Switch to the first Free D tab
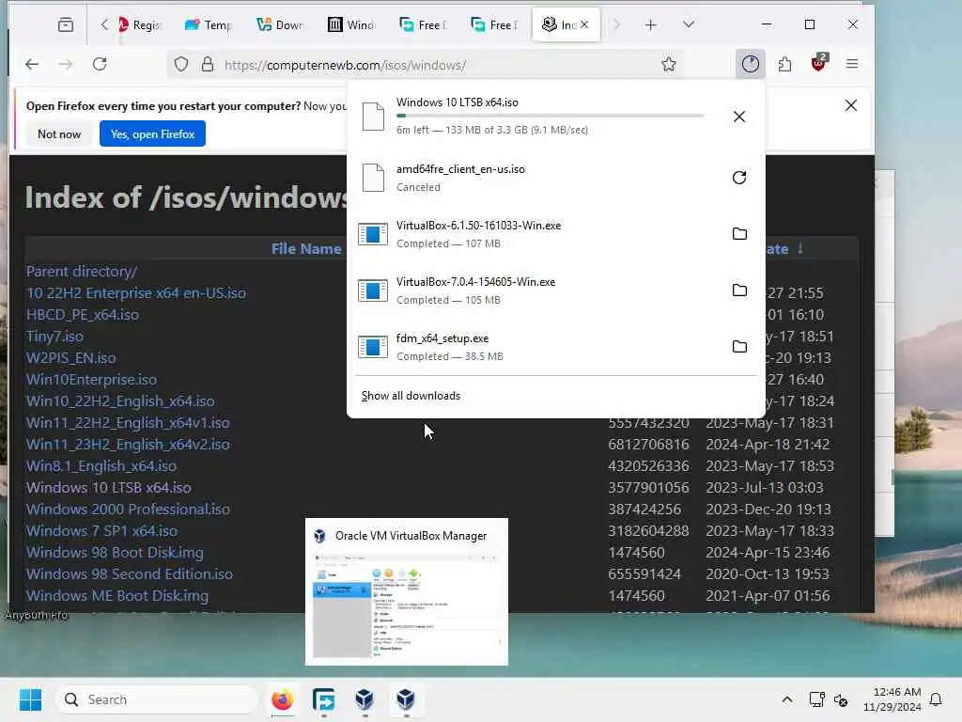The image size is (962, 722). click(x=424, y=24)
